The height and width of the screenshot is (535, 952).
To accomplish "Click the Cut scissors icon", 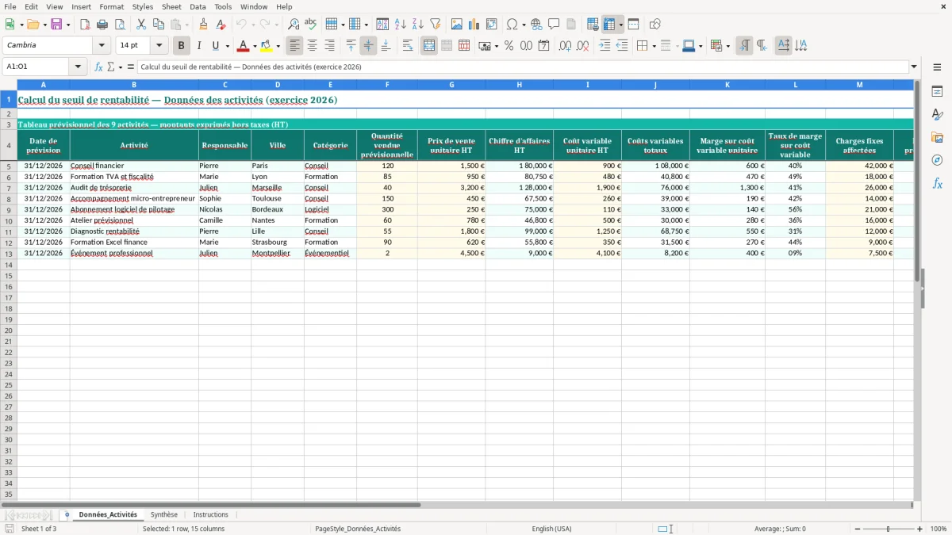I will tap(141, 25).
